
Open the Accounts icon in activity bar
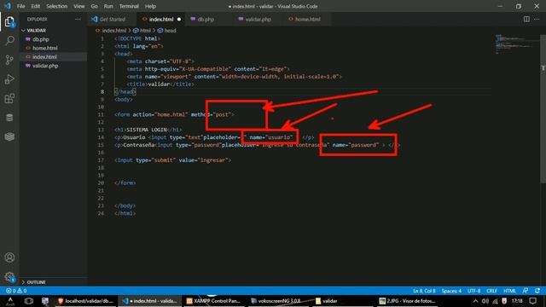(x=9, y=258)
